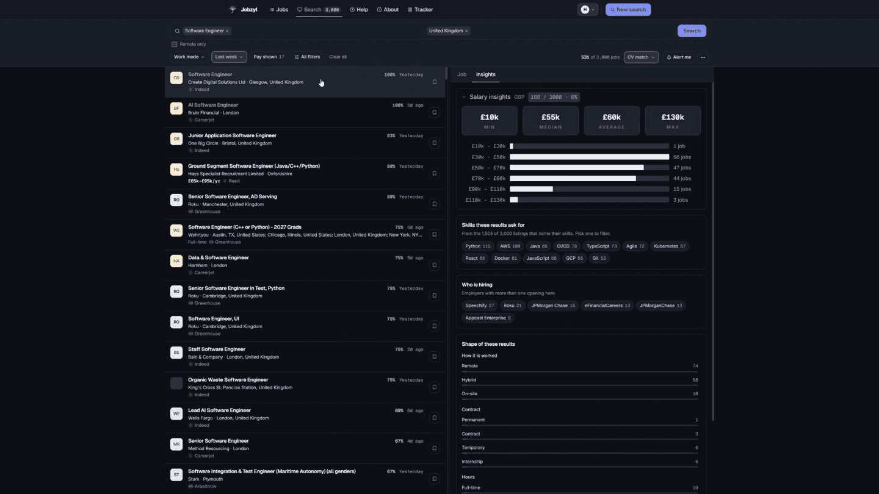Click the bell Alert me icon
Screen dimensions: 879x494
point(669,57)
